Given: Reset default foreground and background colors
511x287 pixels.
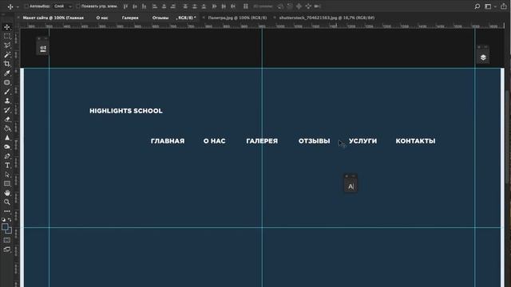Looking at the screenshot, I should click(x=3, y=220).
